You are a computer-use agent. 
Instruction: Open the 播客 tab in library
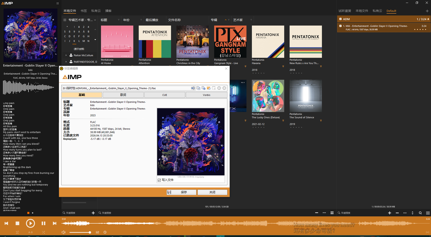(x=109, y=11)
